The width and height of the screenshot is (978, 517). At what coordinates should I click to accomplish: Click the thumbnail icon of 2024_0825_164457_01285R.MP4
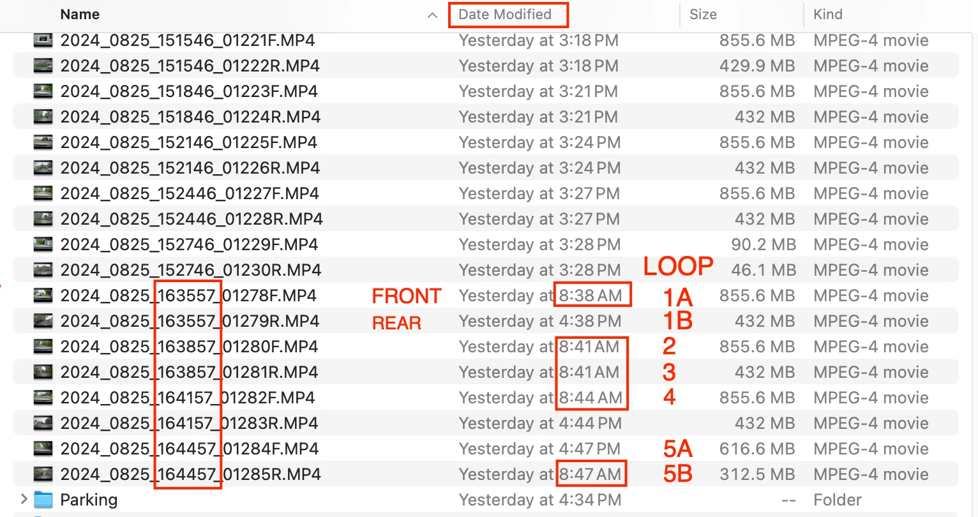tap(42, 474)
